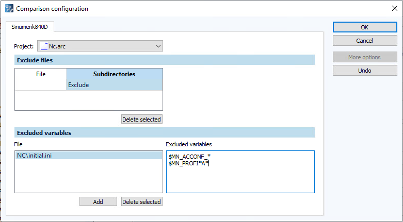Confirm with the OK button
The height and width of the screenshot is (222, 403).
coord(365,27)
